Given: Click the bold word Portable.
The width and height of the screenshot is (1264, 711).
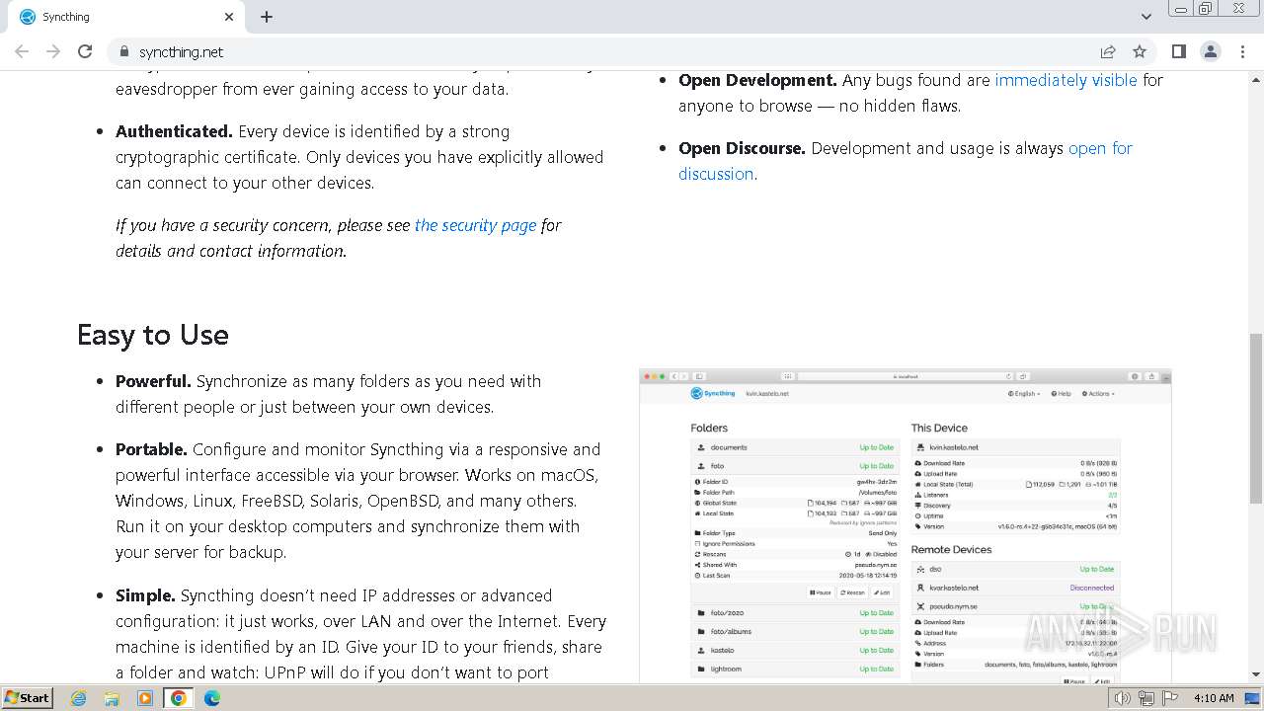Looking at the screenshot, I should (151, 449).
